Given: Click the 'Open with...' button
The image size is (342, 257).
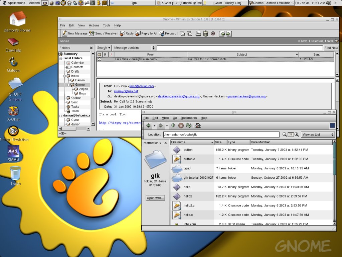Looking at the screenshot, I should point(155,198).
